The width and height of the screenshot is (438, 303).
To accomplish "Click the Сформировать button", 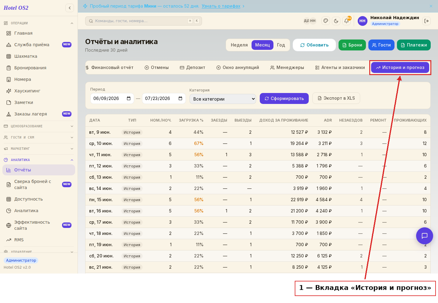I will click(284, 98).
